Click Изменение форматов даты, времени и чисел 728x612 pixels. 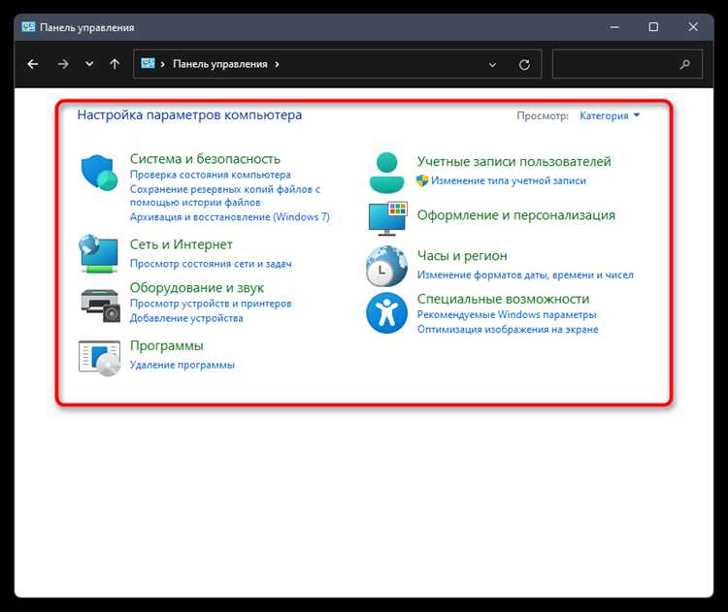(525, 274)
